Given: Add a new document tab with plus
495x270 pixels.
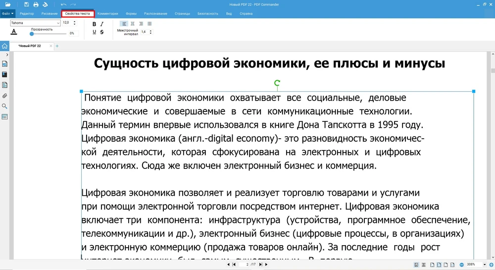Looking at the screenshot, I should pos(57,46).
